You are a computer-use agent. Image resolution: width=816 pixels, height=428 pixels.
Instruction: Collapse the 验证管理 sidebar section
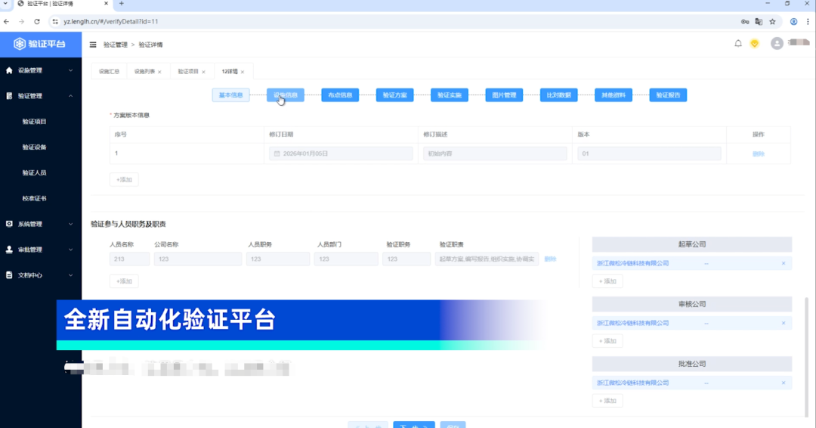pos(40,96)
